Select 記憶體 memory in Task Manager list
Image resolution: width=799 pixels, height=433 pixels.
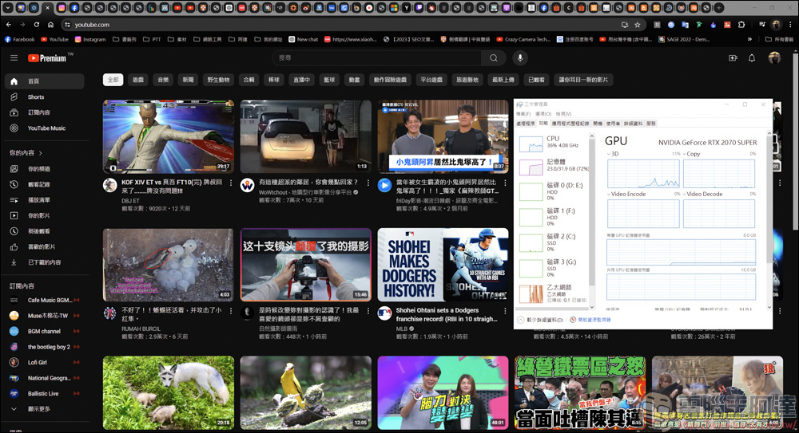[x=552, y=167]
